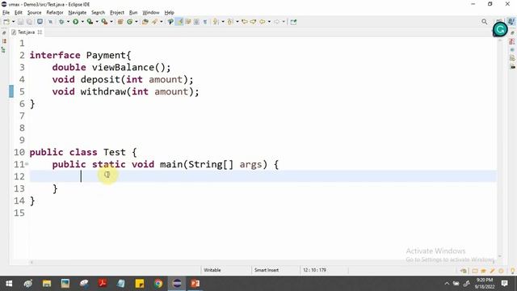Open Sticky Notes from the taskbar

(x=140, y=284)
